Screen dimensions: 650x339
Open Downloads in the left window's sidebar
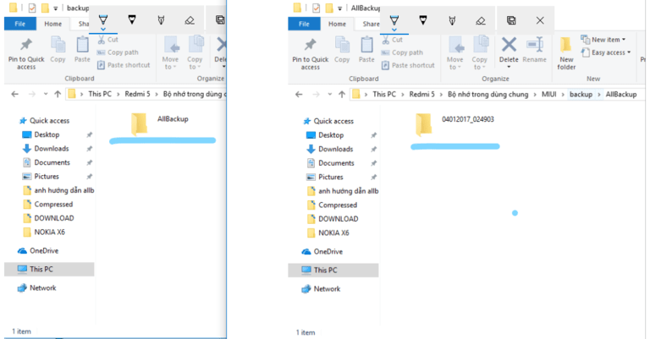click(x=46, y=149)
